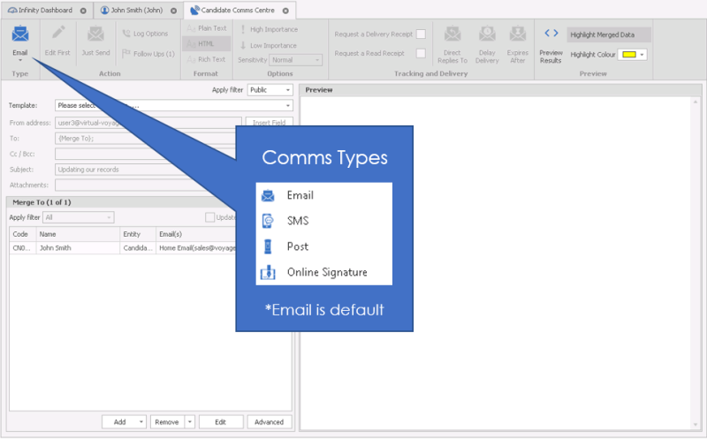This screenshot has height=439, width=707.
Task: Click the Expires After icon
Action: 518,37
